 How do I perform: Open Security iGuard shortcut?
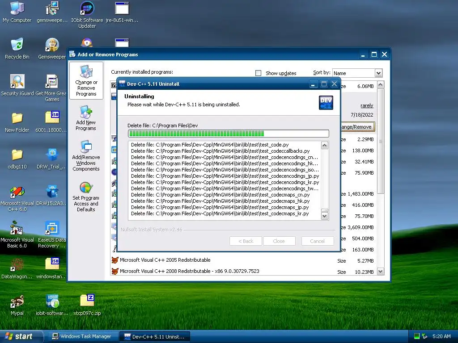click(x=17, y=85)
